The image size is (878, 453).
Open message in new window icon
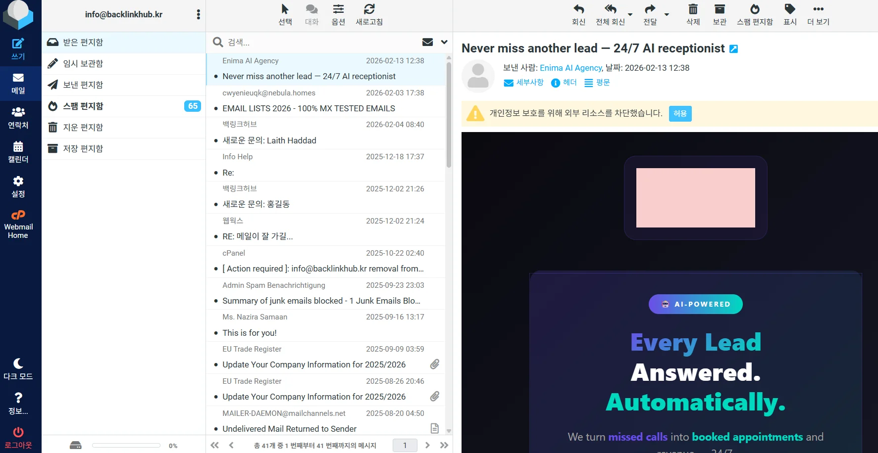(x=734, y=49)
